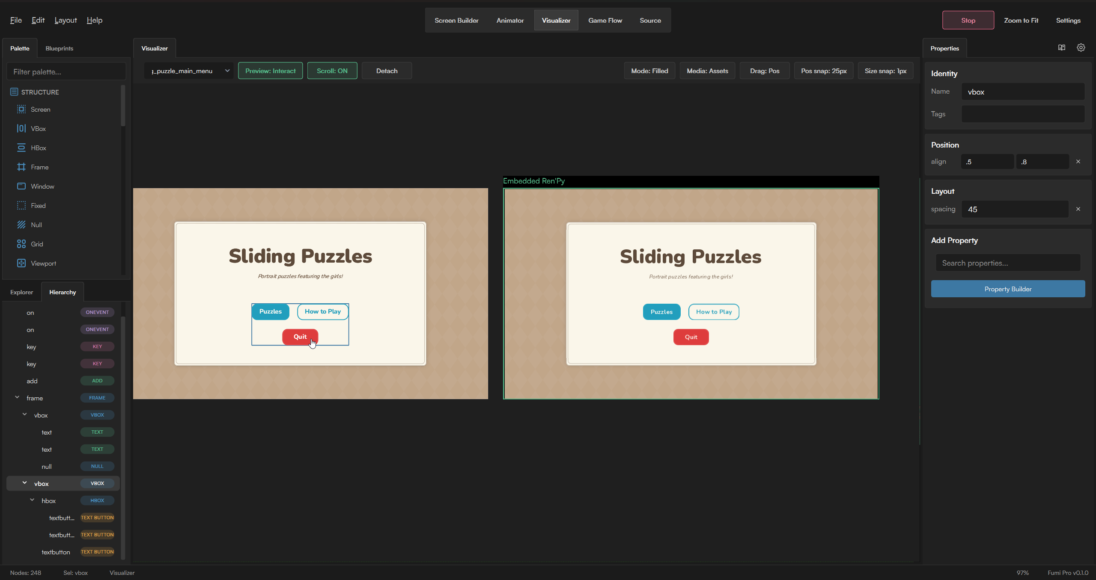
Task: Open the Edit menu
Action: pyautogui.click(x=38, y=20)
